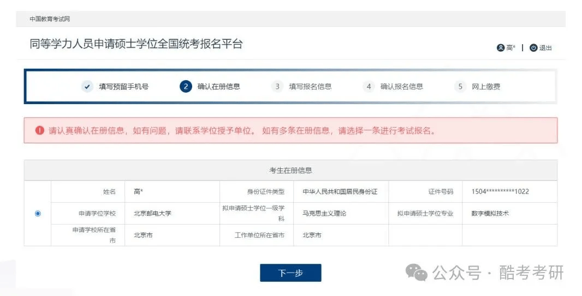Click the 数字模拟技术 cell
This screenshot has width=582, height=296.
(x=509, y=213)
